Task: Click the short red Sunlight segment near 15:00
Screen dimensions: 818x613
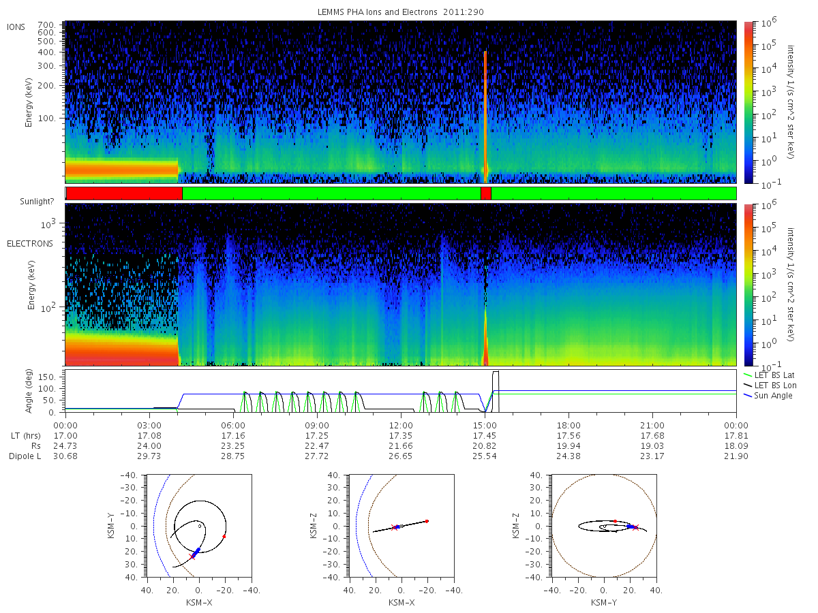Action: (485, 193)
